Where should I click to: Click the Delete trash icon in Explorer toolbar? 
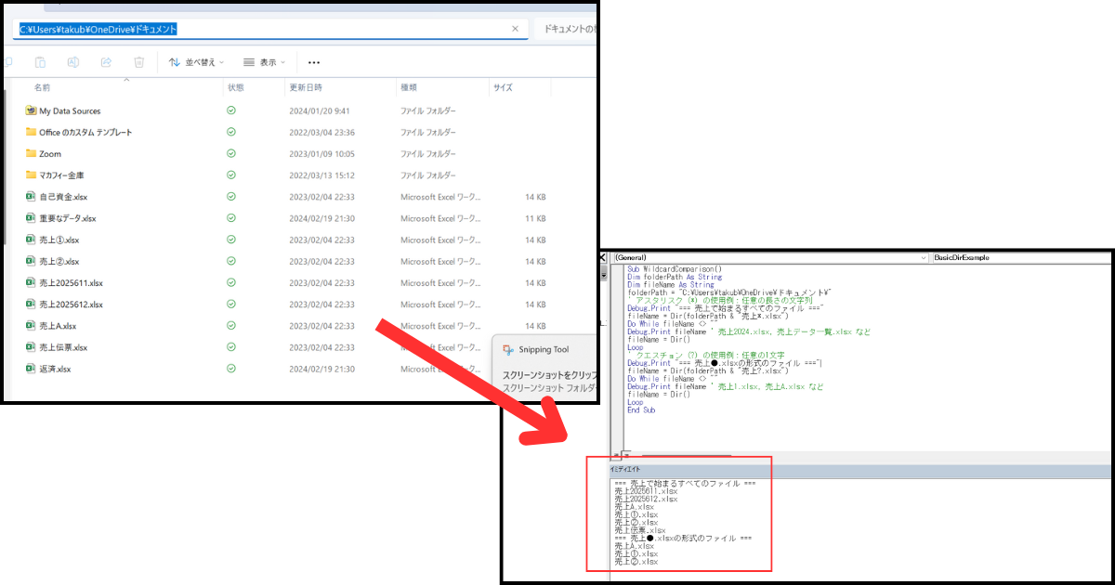(x=138, y=62)
